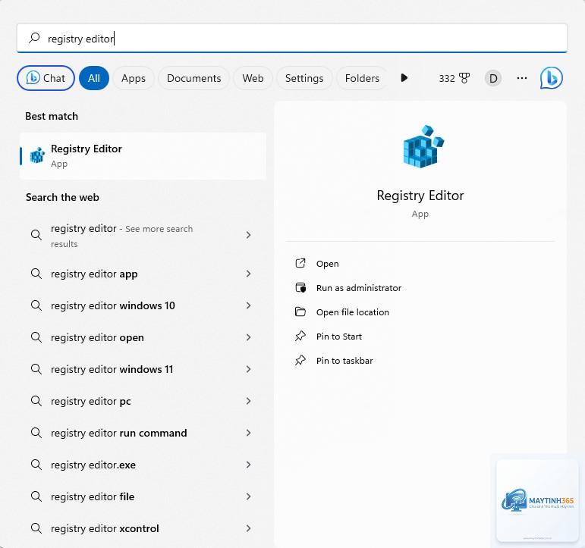Screen dimensions: 585x548
Task: Filter results by Folders
Action: pos(362,78)
